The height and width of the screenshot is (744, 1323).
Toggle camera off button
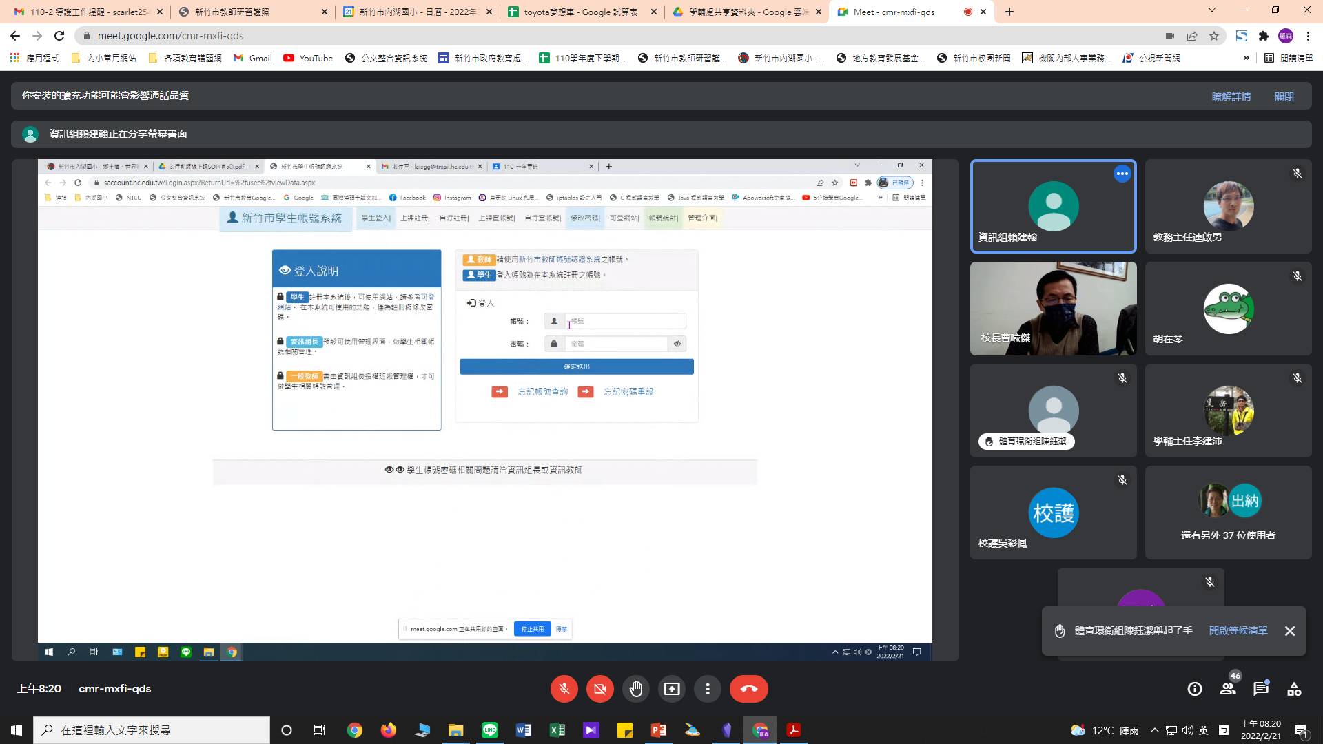tap(600, 689)
